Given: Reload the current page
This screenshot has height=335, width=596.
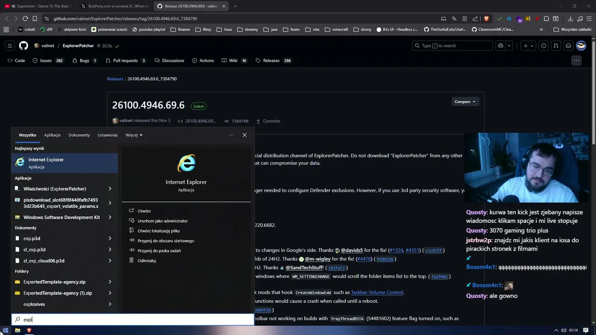Looking at the screenshot, I should tap(25, 19).
